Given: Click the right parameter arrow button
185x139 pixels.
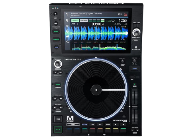Looking at the screenshot, I should click(123, 124).
